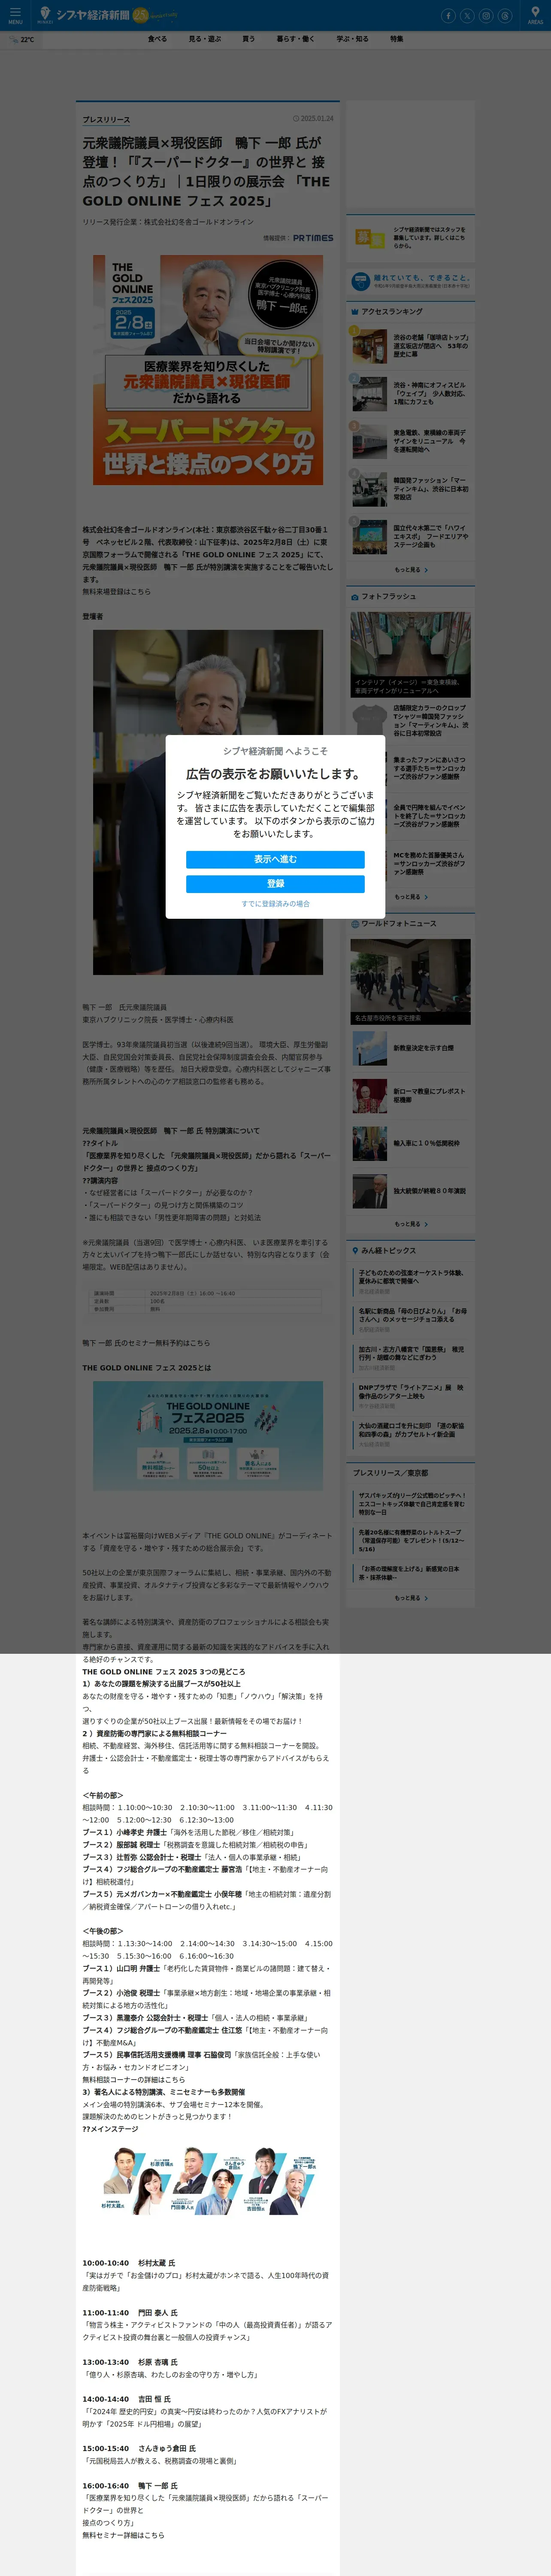Open the speaker portrait photo of 鴨下 一郎
This screenshot has width=551, height=2576.
coord(208,803)
